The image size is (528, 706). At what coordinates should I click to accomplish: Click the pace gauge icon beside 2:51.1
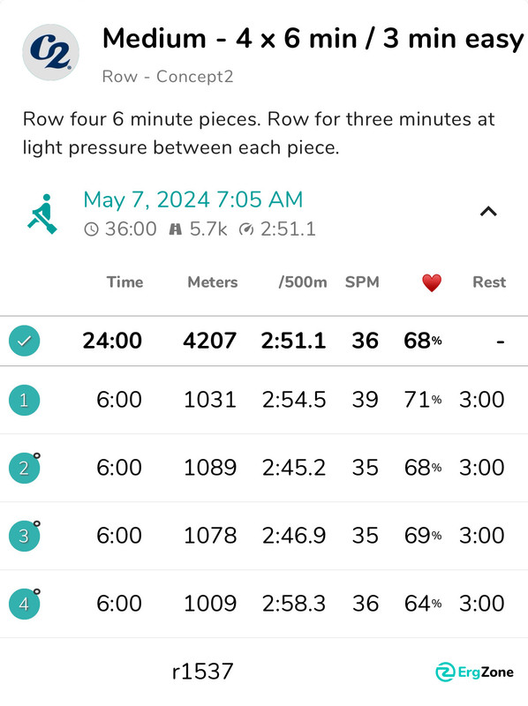[x=246, y=229]
